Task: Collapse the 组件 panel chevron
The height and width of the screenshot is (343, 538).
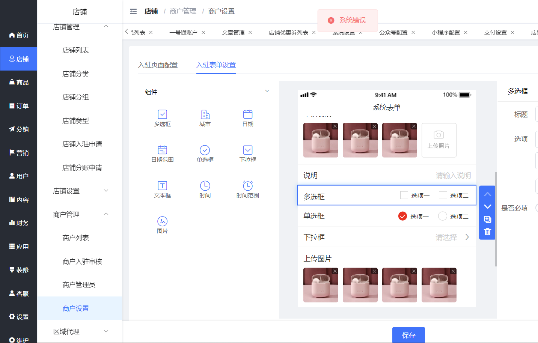Action: pyautogui.click(x=267, y=91)
